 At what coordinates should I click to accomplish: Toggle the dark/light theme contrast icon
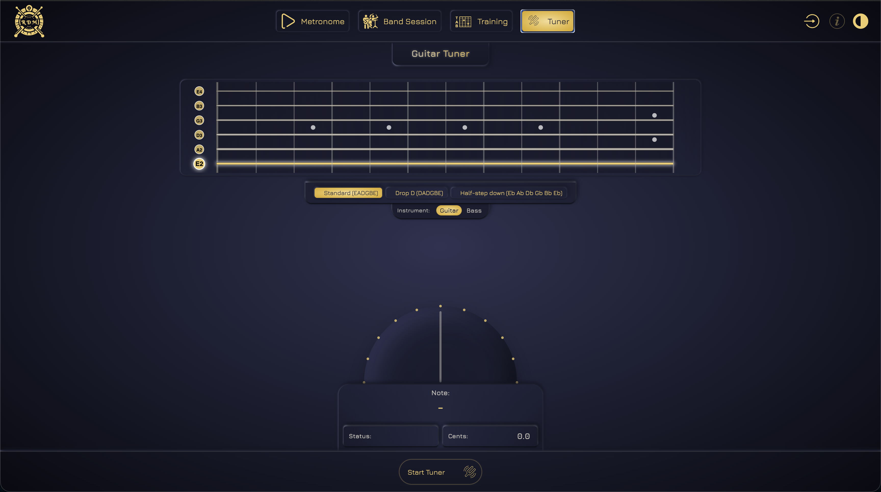(x=861, y=21)
